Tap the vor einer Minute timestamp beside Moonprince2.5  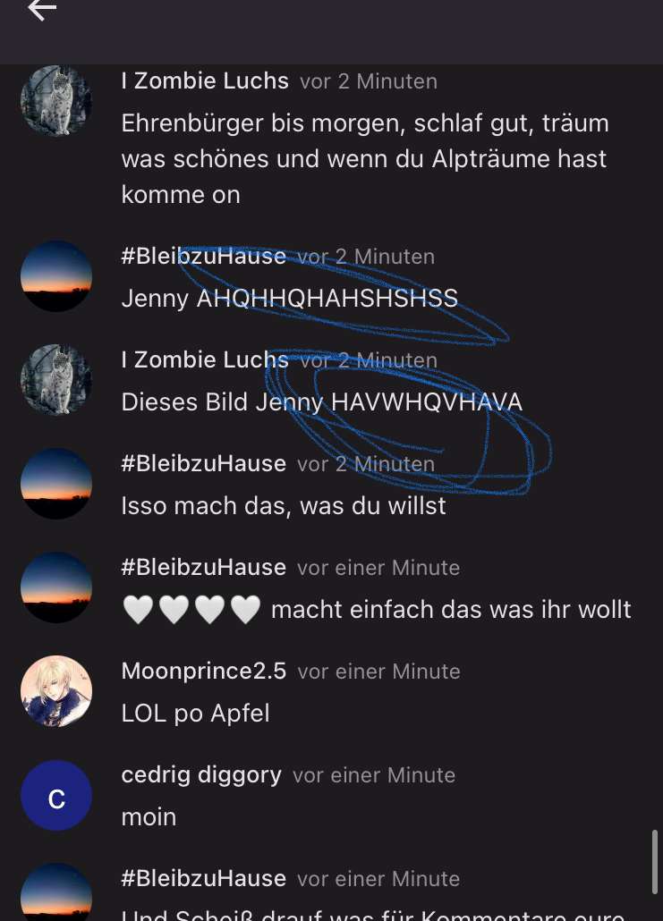[378, 672]
